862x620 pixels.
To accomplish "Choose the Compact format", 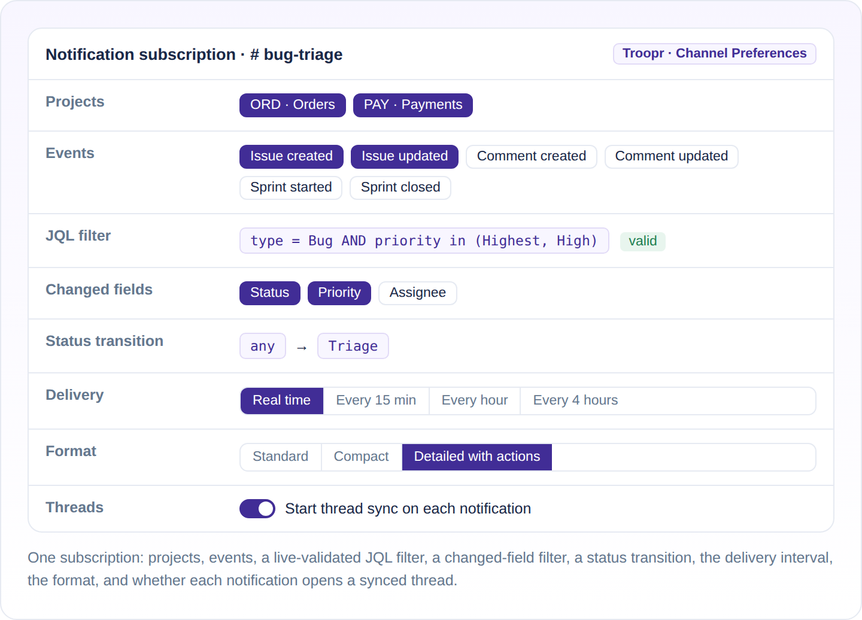I will coord(361,457).
